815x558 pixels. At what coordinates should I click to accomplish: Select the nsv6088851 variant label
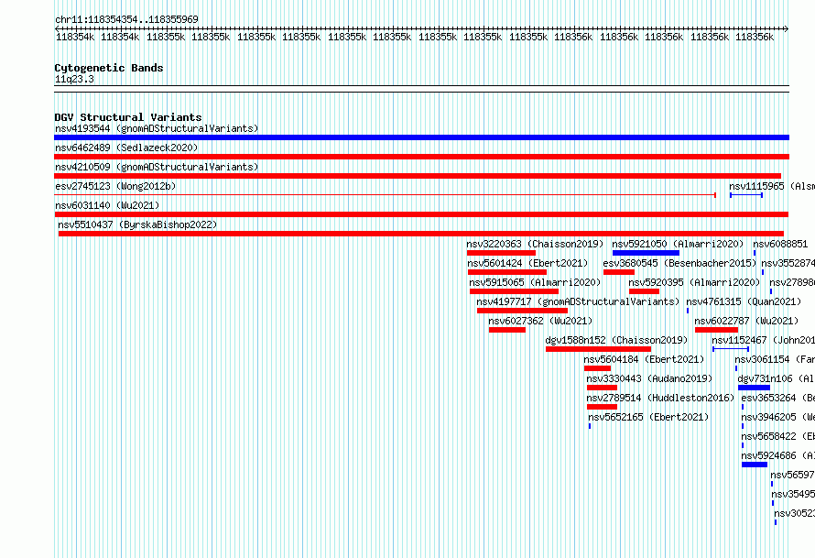pos(780,244)
